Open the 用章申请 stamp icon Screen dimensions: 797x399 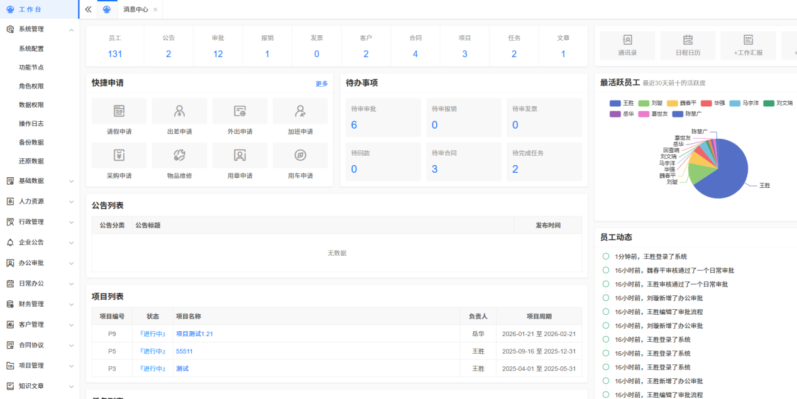(x=239, y=155)
